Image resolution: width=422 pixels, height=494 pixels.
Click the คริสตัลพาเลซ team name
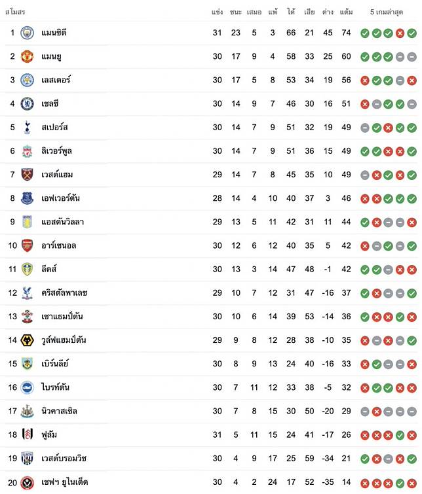tap(64, 292)
